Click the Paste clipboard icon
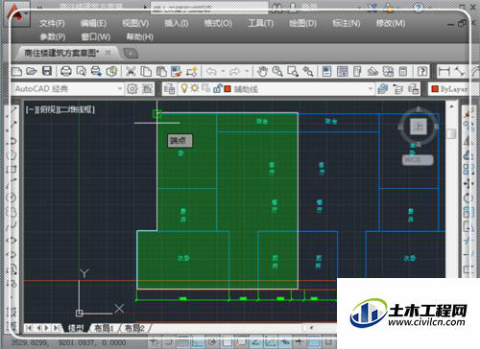Viewport: 480px width, 349px height. (x=161, y=71)
